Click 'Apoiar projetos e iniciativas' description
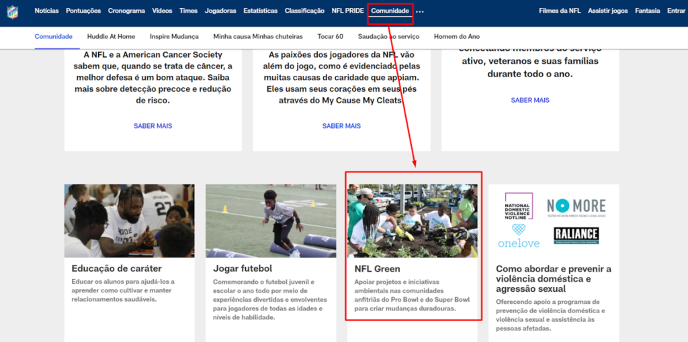 pos(412,295)
